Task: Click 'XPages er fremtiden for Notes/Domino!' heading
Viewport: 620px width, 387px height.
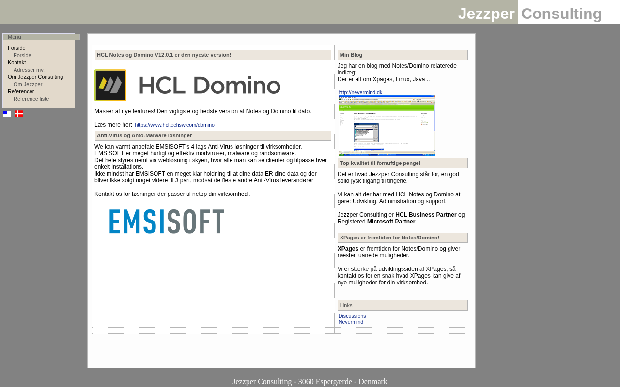Action: pos(403,238)
